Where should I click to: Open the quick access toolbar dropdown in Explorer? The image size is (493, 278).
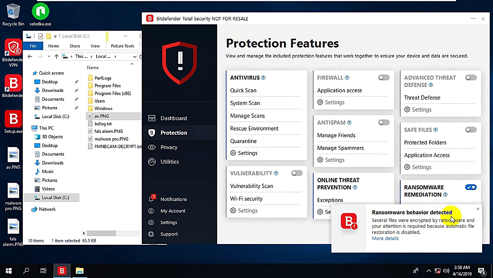click(55, 36)
